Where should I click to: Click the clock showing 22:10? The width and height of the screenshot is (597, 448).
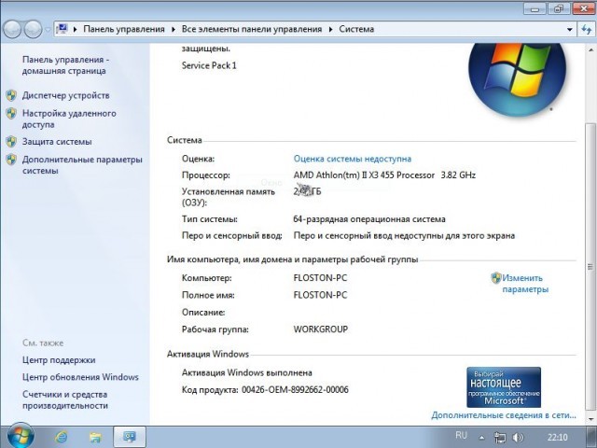(558, 438)
